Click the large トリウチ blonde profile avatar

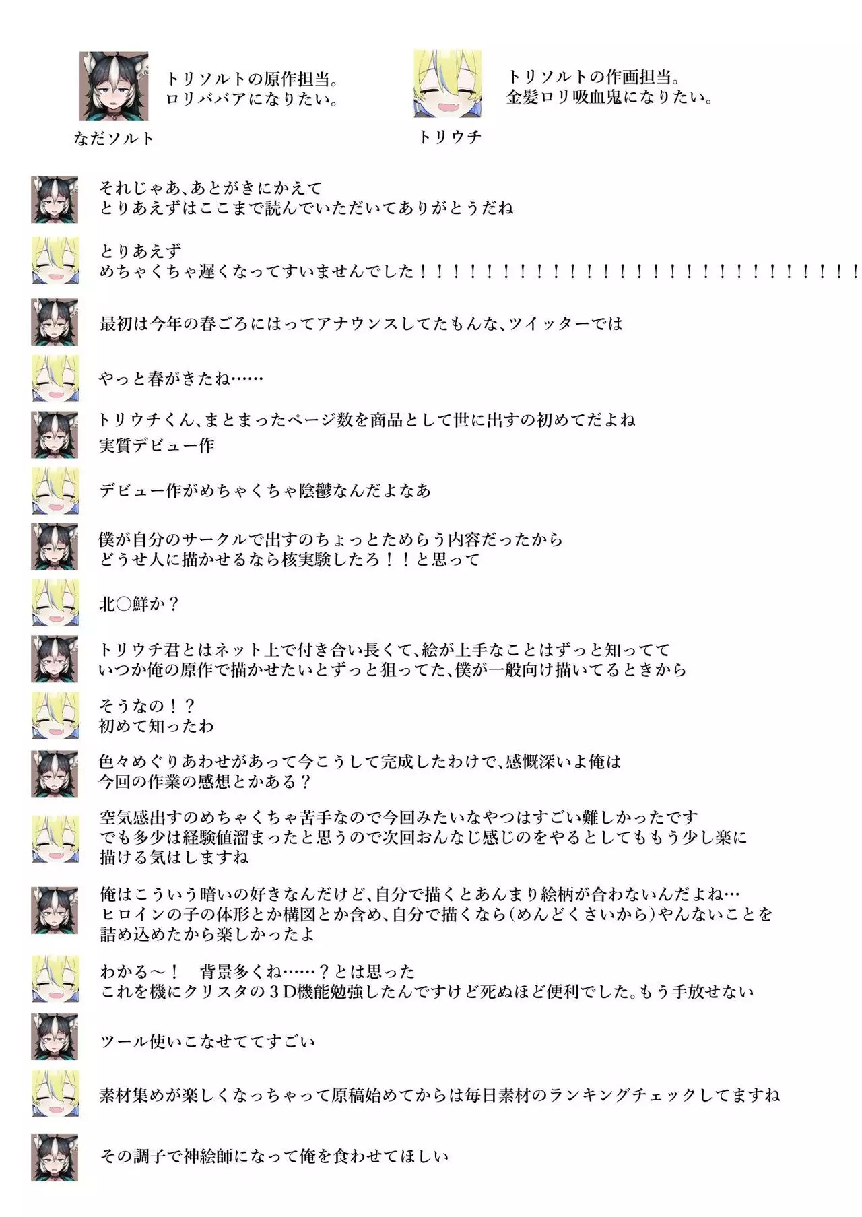447,83
